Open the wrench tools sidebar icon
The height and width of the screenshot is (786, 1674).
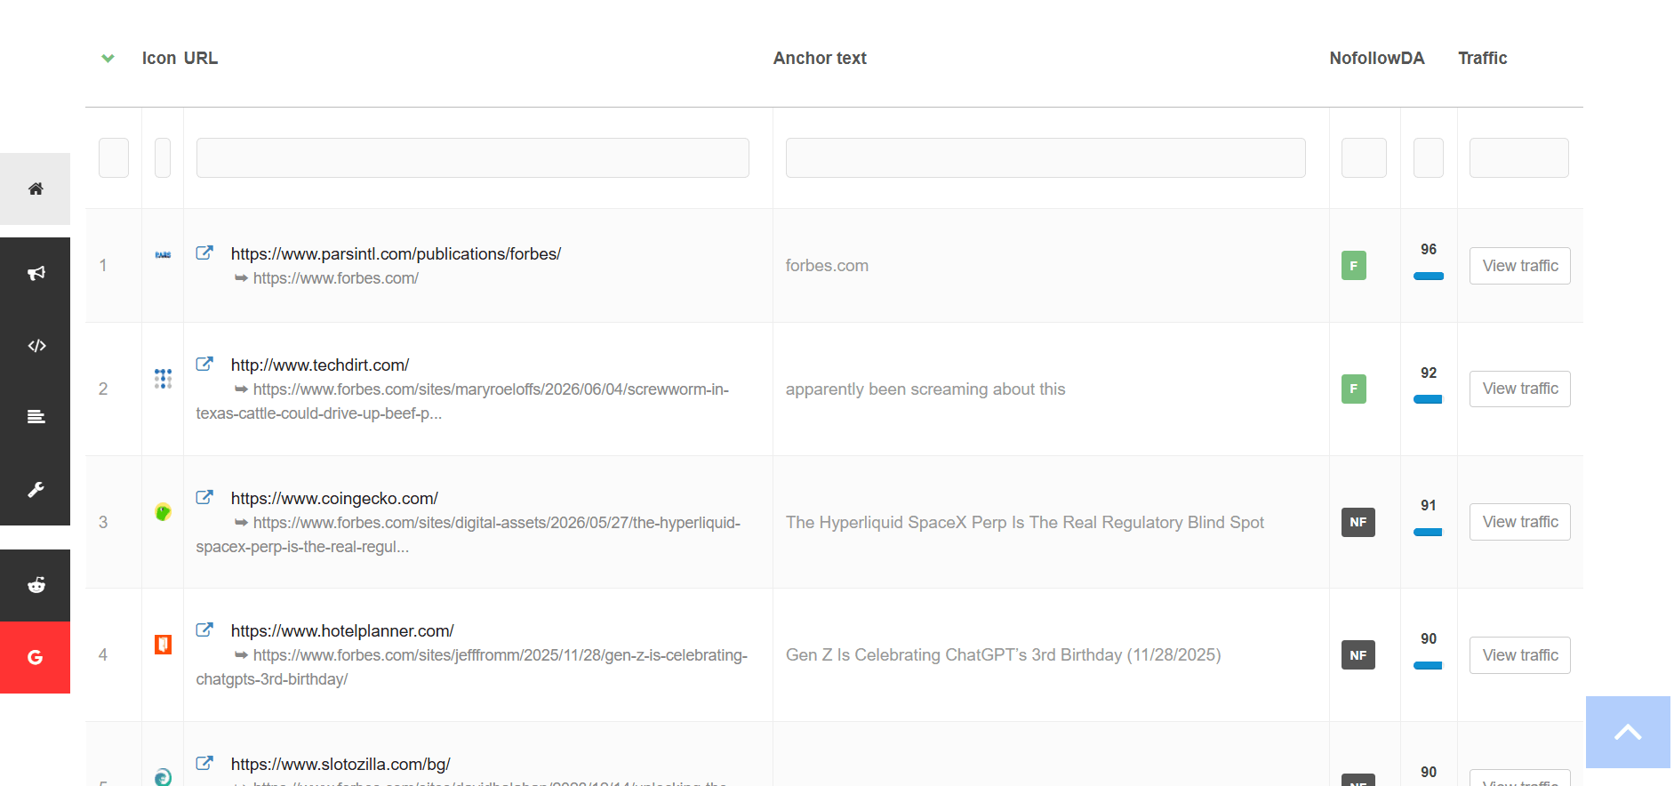36,489
